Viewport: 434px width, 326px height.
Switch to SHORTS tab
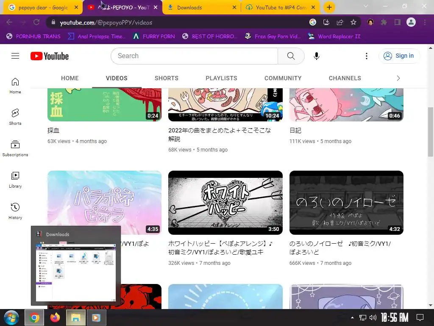tap(166, 78)
